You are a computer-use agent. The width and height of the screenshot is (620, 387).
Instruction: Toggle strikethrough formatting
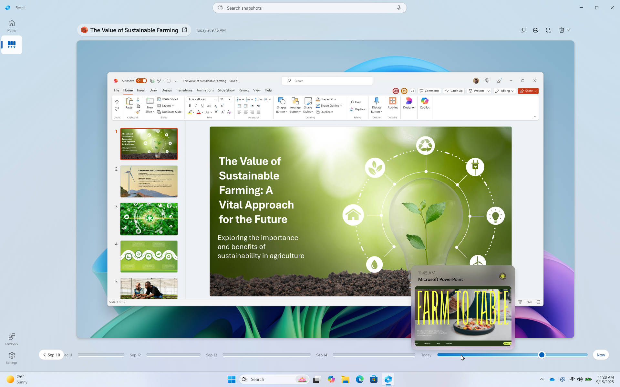(210, 105)
